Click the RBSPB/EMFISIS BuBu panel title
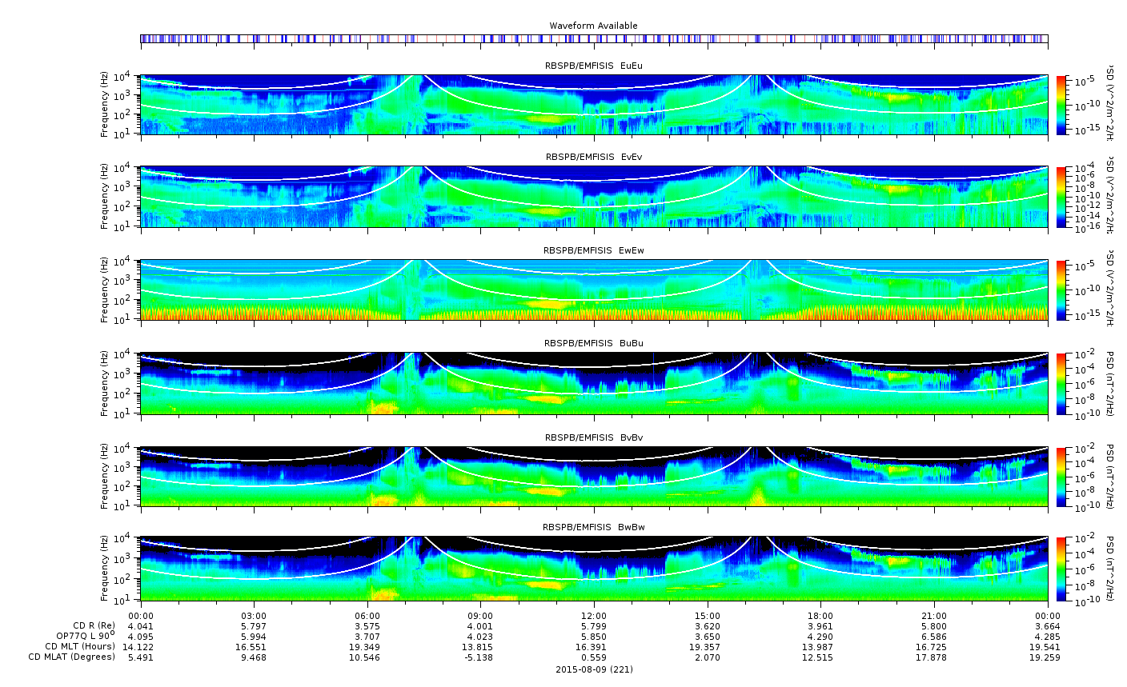Viewport: 1127px width, 687px height. click(x=593, y=343)
